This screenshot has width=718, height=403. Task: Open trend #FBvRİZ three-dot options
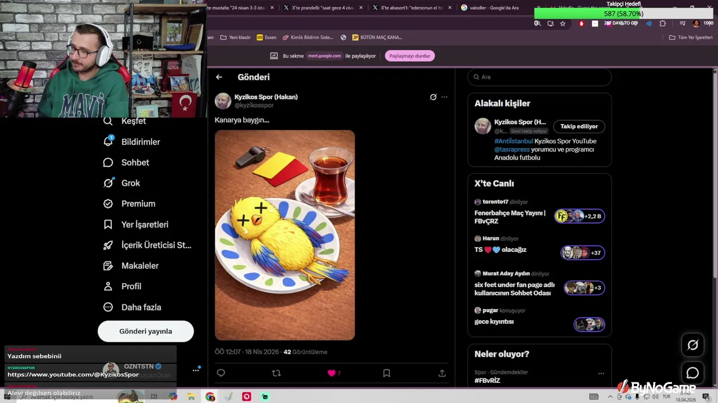click(x=601, y=373)
